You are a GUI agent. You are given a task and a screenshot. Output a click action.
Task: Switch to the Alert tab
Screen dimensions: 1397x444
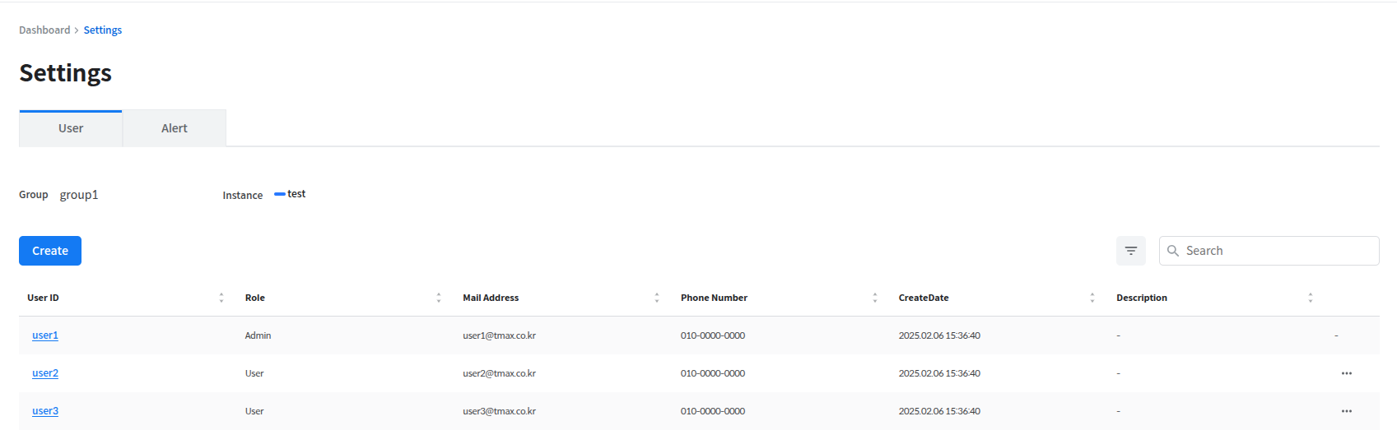point(175,128)
